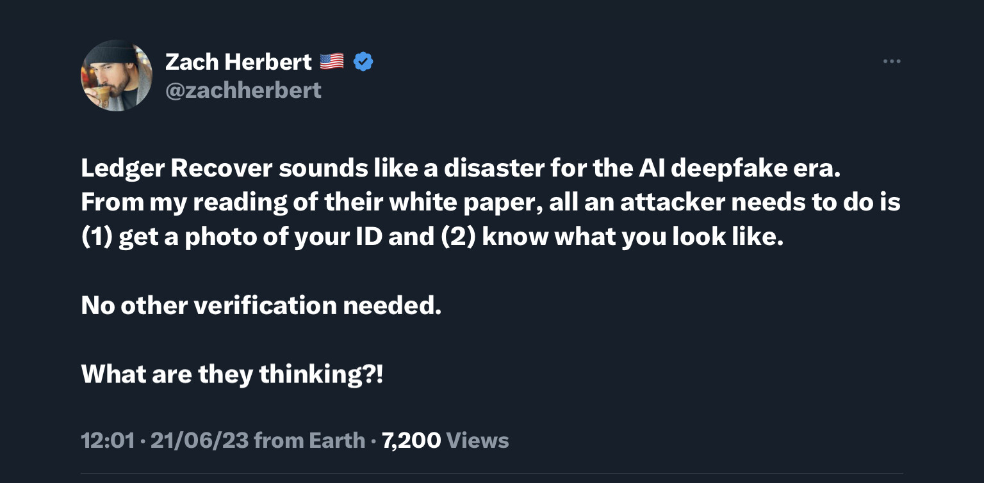Click the 7,200 view count number
Image resolution: width=984 pixels, height=483 pixels.
411,440
